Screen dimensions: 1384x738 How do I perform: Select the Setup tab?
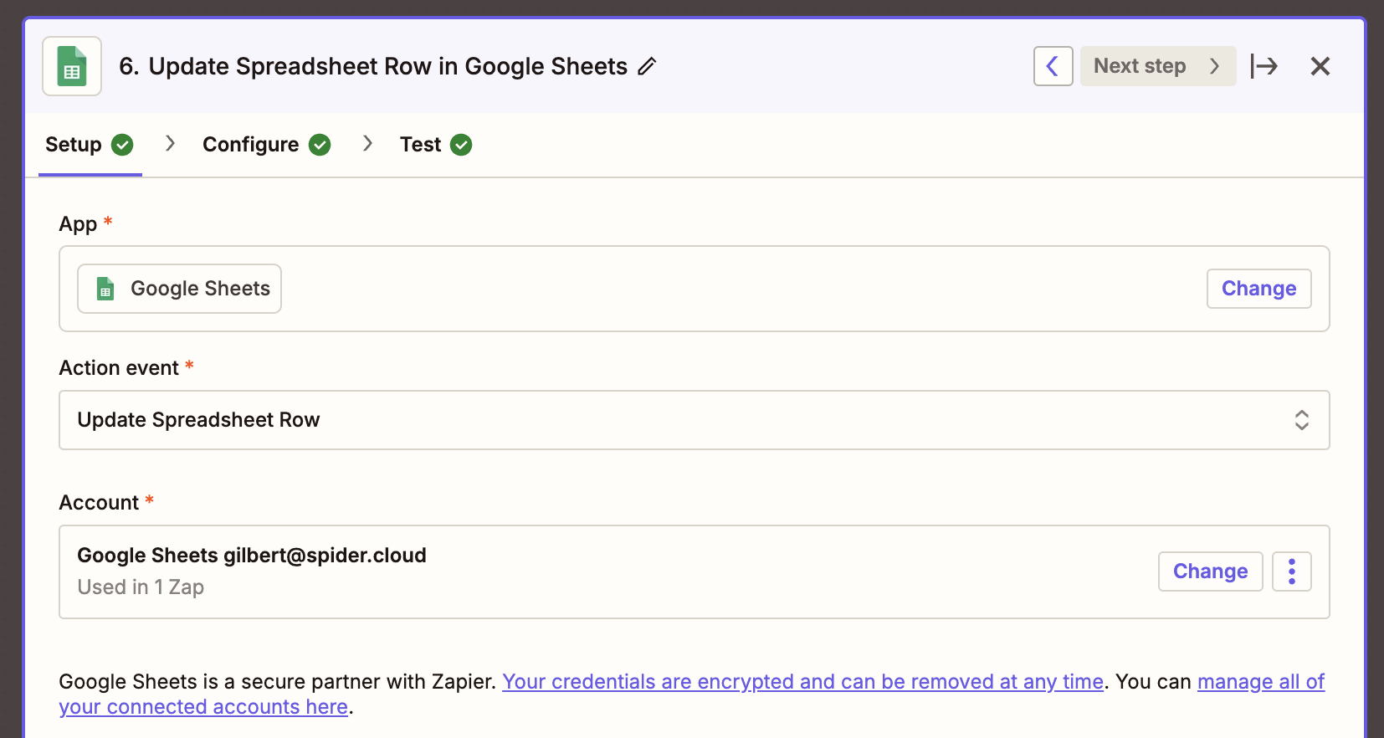coord(74,145)
